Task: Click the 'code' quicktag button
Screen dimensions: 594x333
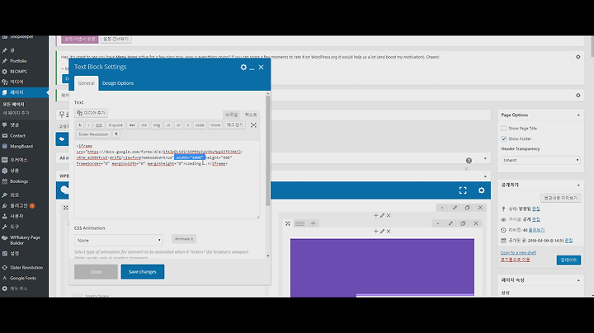Action: [200, 125]
